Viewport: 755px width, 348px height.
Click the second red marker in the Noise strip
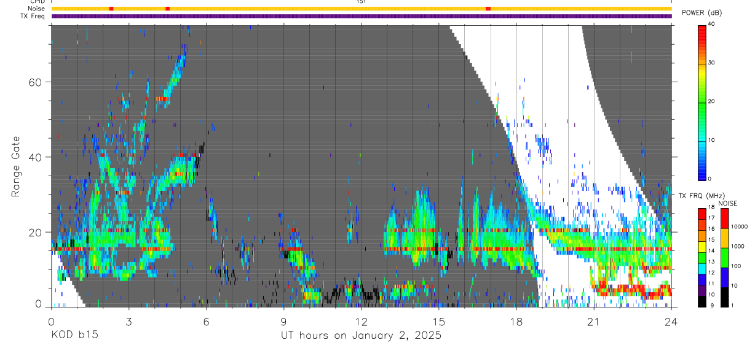pos(168,9)
